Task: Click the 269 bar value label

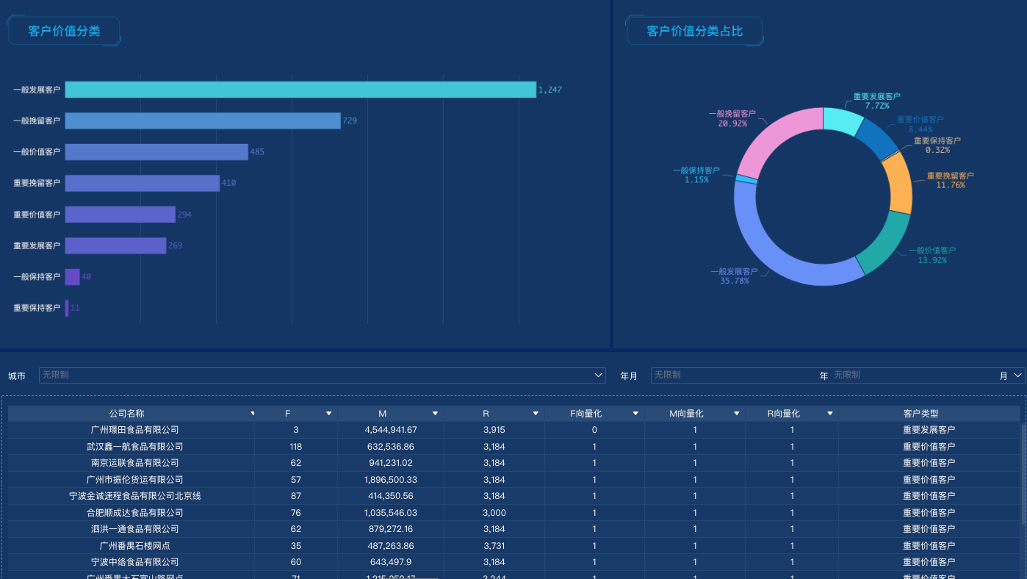Action: coord(175,245)
